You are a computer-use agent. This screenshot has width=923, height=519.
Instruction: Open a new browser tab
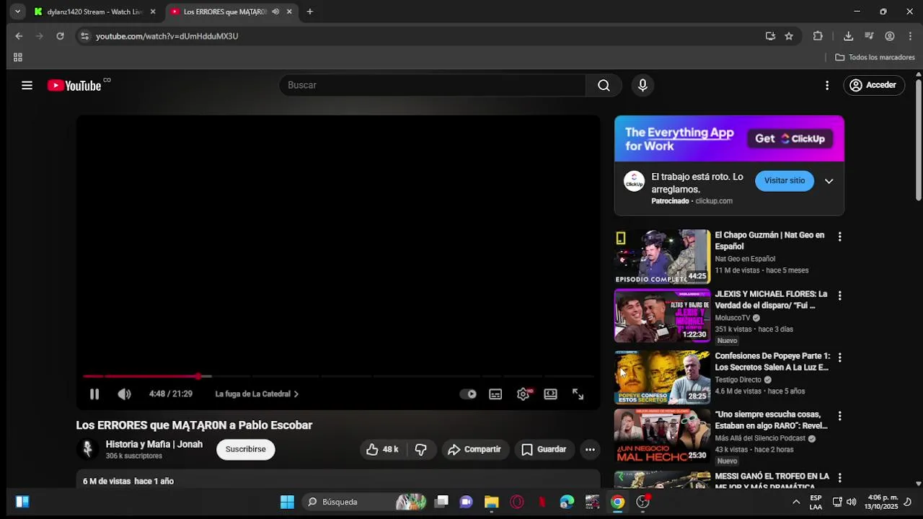click(x=309, y=12)
